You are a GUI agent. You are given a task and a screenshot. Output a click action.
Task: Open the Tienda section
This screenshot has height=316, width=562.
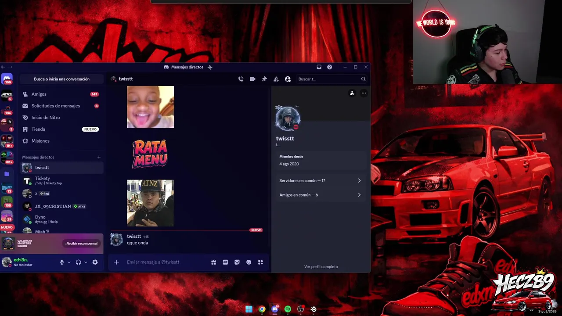(61, 129)
